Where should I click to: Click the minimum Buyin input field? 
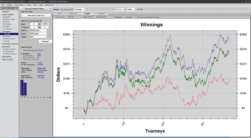34,24
